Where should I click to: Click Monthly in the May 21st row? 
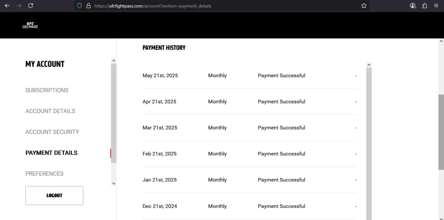[217, 76]
